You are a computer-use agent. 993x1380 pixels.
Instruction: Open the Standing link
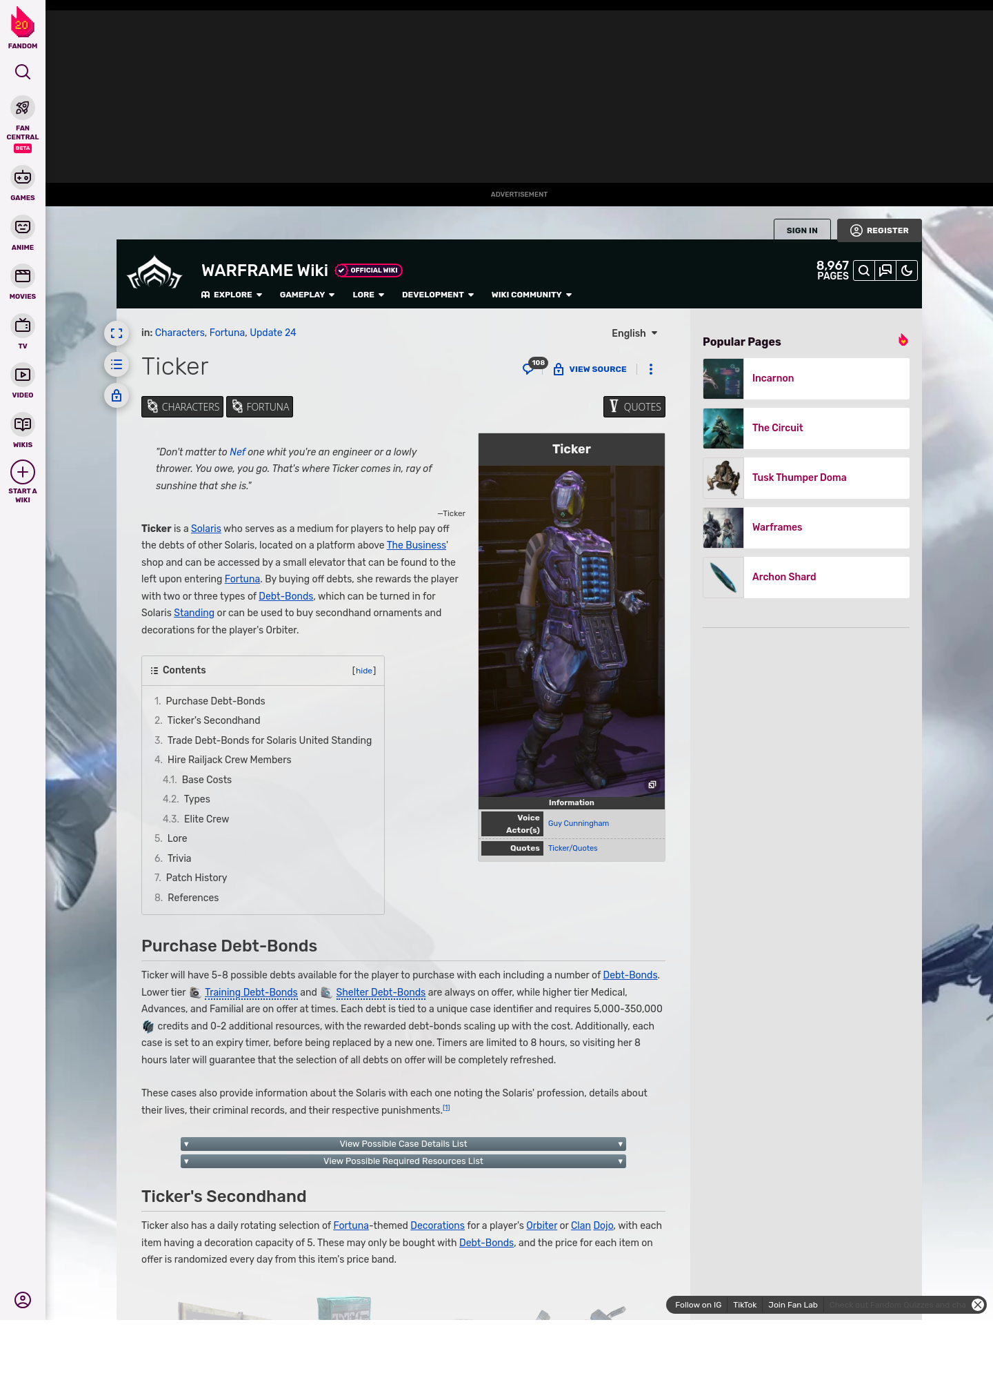click(x=194, y=613)
